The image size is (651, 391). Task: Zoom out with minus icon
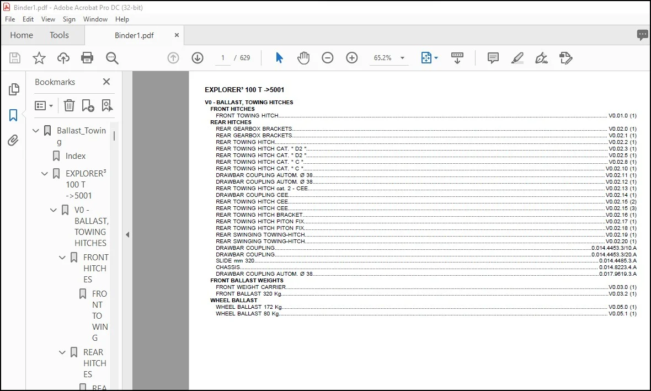(x=328, y=58)
